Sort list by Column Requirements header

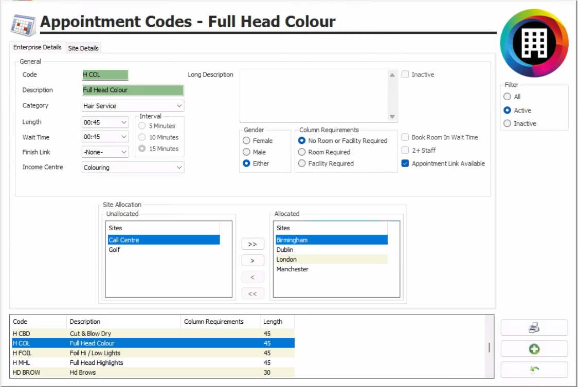[x=221, y=322]
